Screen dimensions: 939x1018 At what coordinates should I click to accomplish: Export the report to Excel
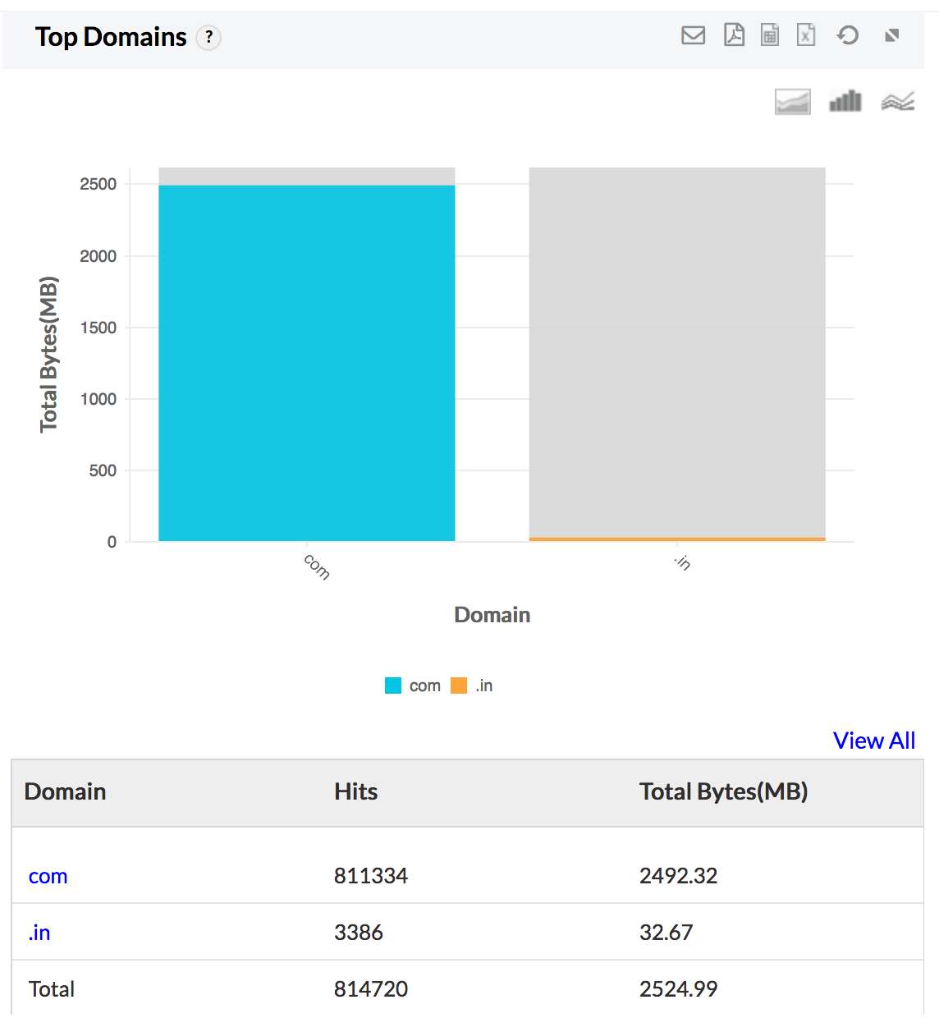click(805, 35)
